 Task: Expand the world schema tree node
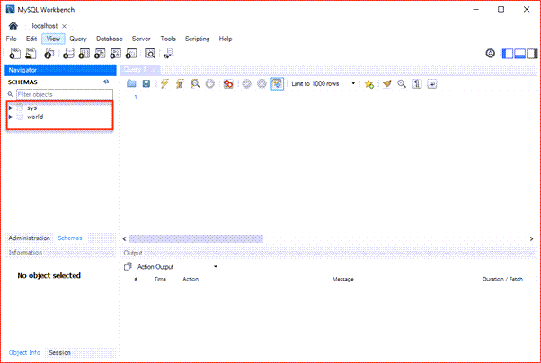tap(11, 117)
